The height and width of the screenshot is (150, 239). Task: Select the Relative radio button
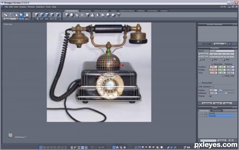tap(223, 64)
